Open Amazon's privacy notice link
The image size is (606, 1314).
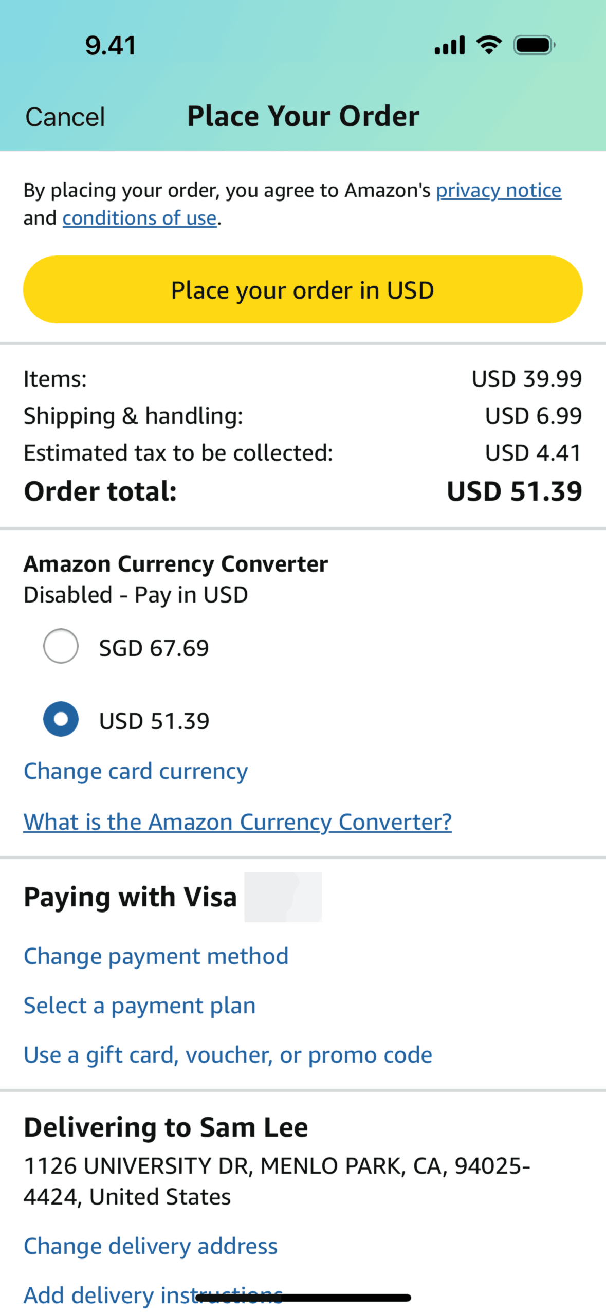(x=498, y=190)
